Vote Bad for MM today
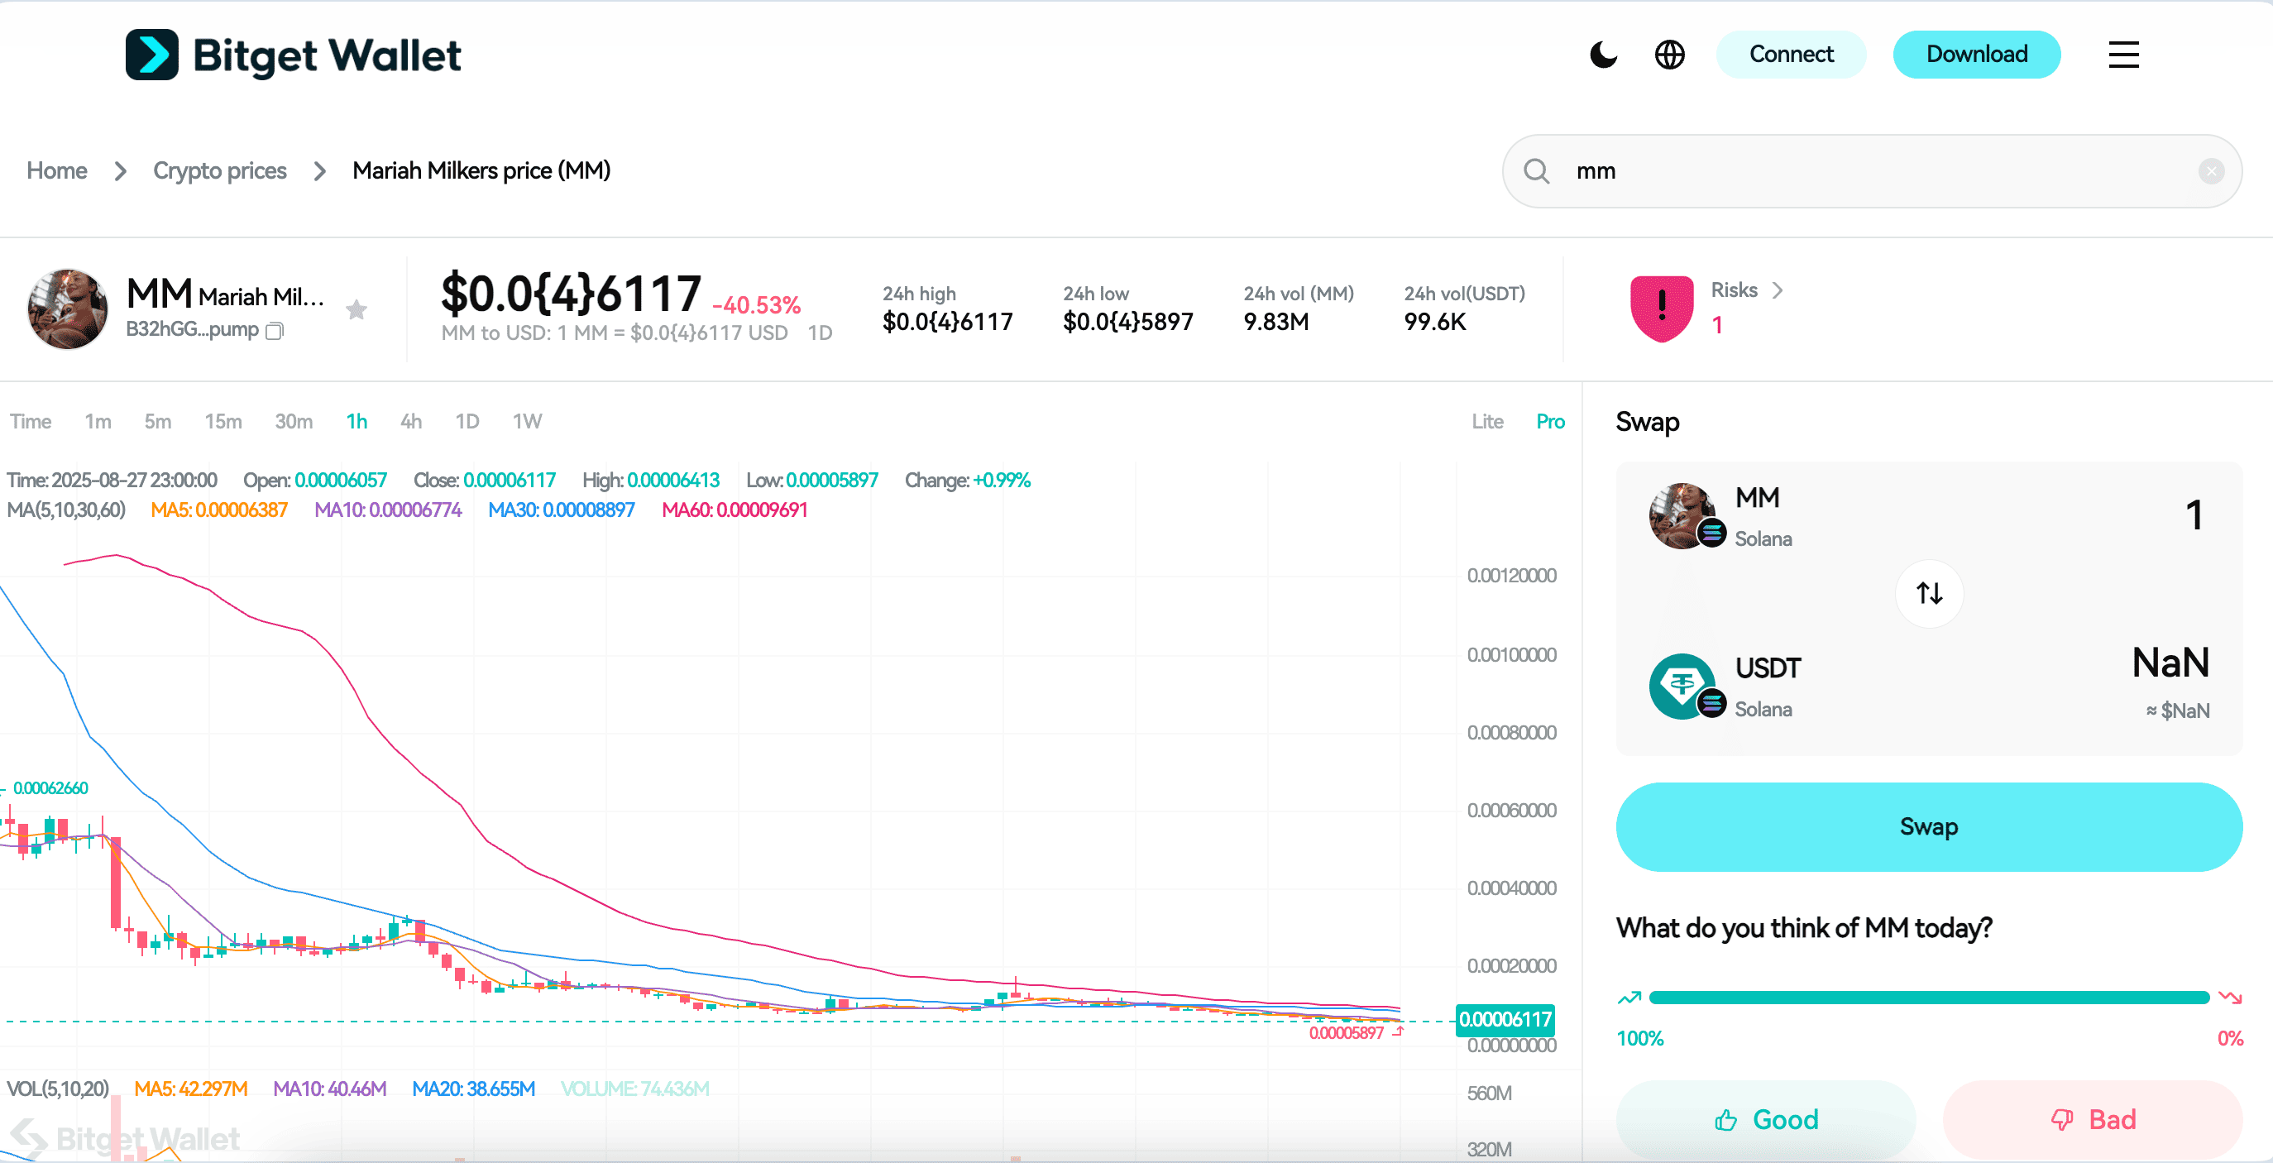This screenshot has height=1163, width=2273. (2092, 1120)
